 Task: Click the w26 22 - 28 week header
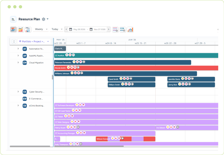pyautogui.click(x=170, y=43)
